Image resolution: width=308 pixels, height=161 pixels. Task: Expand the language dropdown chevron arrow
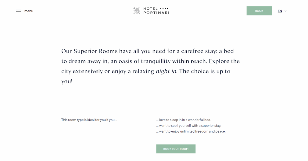click(x=285, y=11)
